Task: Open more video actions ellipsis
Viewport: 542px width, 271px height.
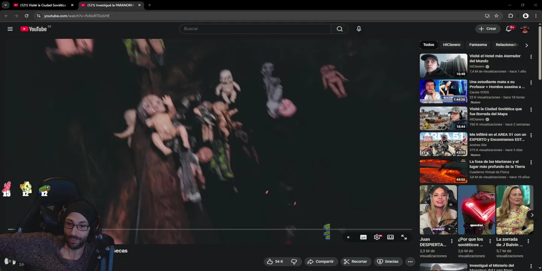Action: coord(410,262)
